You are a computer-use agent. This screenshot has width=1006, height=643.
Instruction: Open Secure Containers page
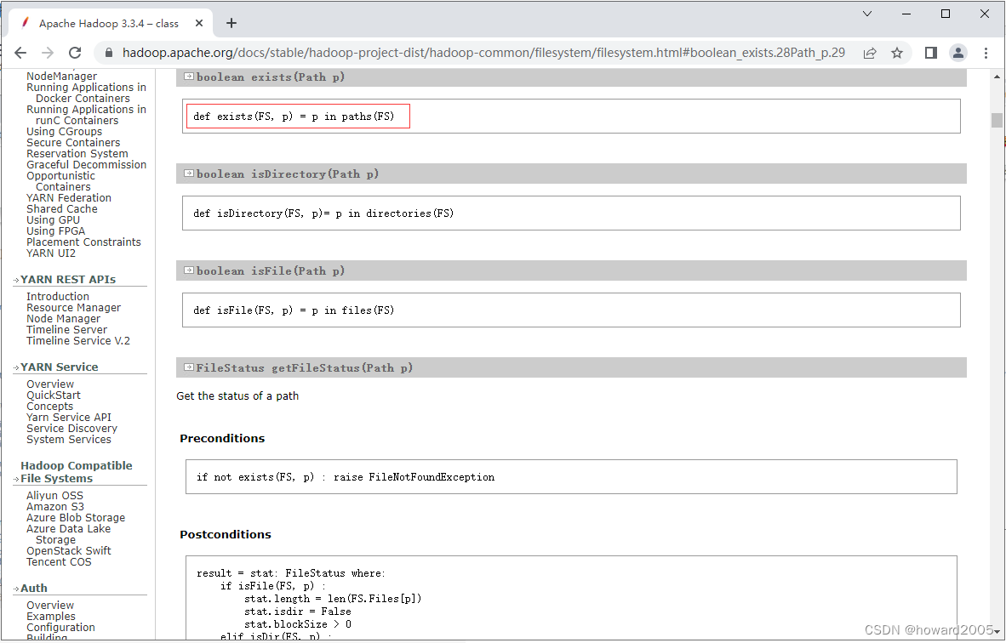[73, 142]
